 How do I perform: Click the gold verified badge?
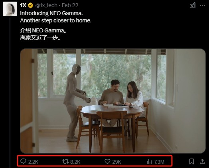point(31,6)
